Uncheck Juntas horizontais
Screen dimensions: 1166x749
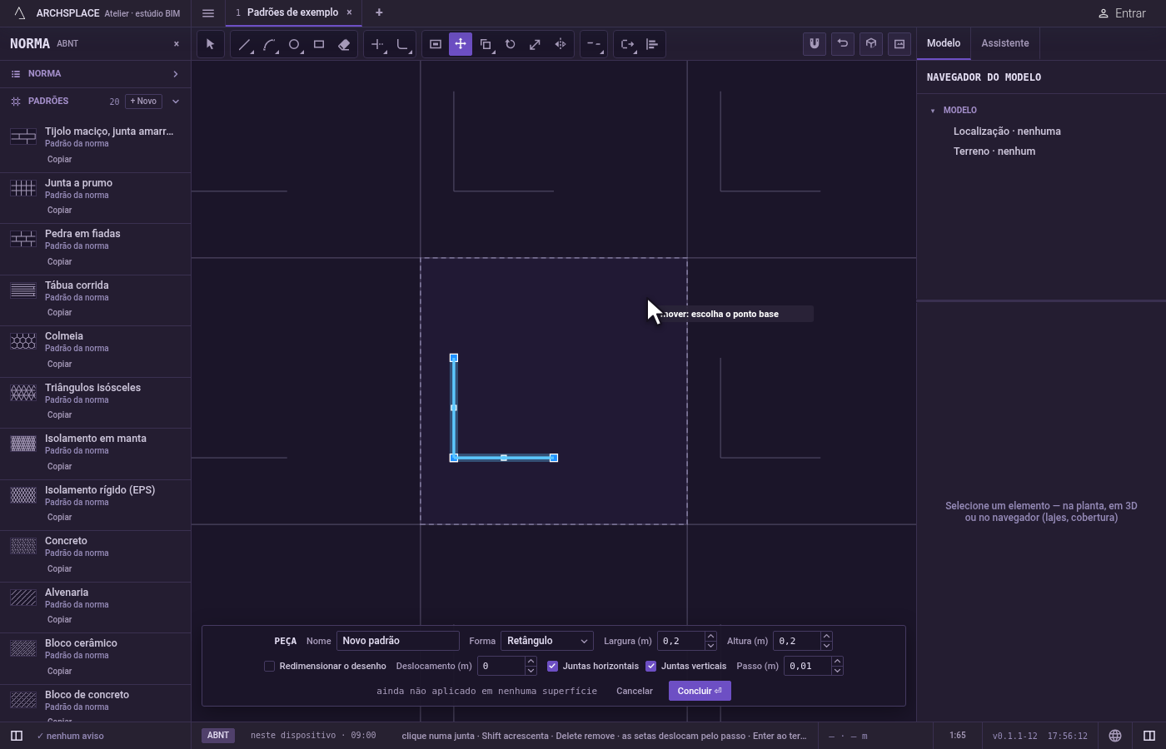pyautogui.click(x=552, y=666)
